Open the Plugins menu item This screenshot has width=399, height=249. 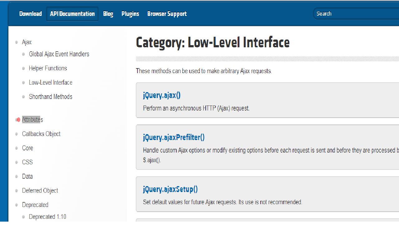click(x=130, y=14)
